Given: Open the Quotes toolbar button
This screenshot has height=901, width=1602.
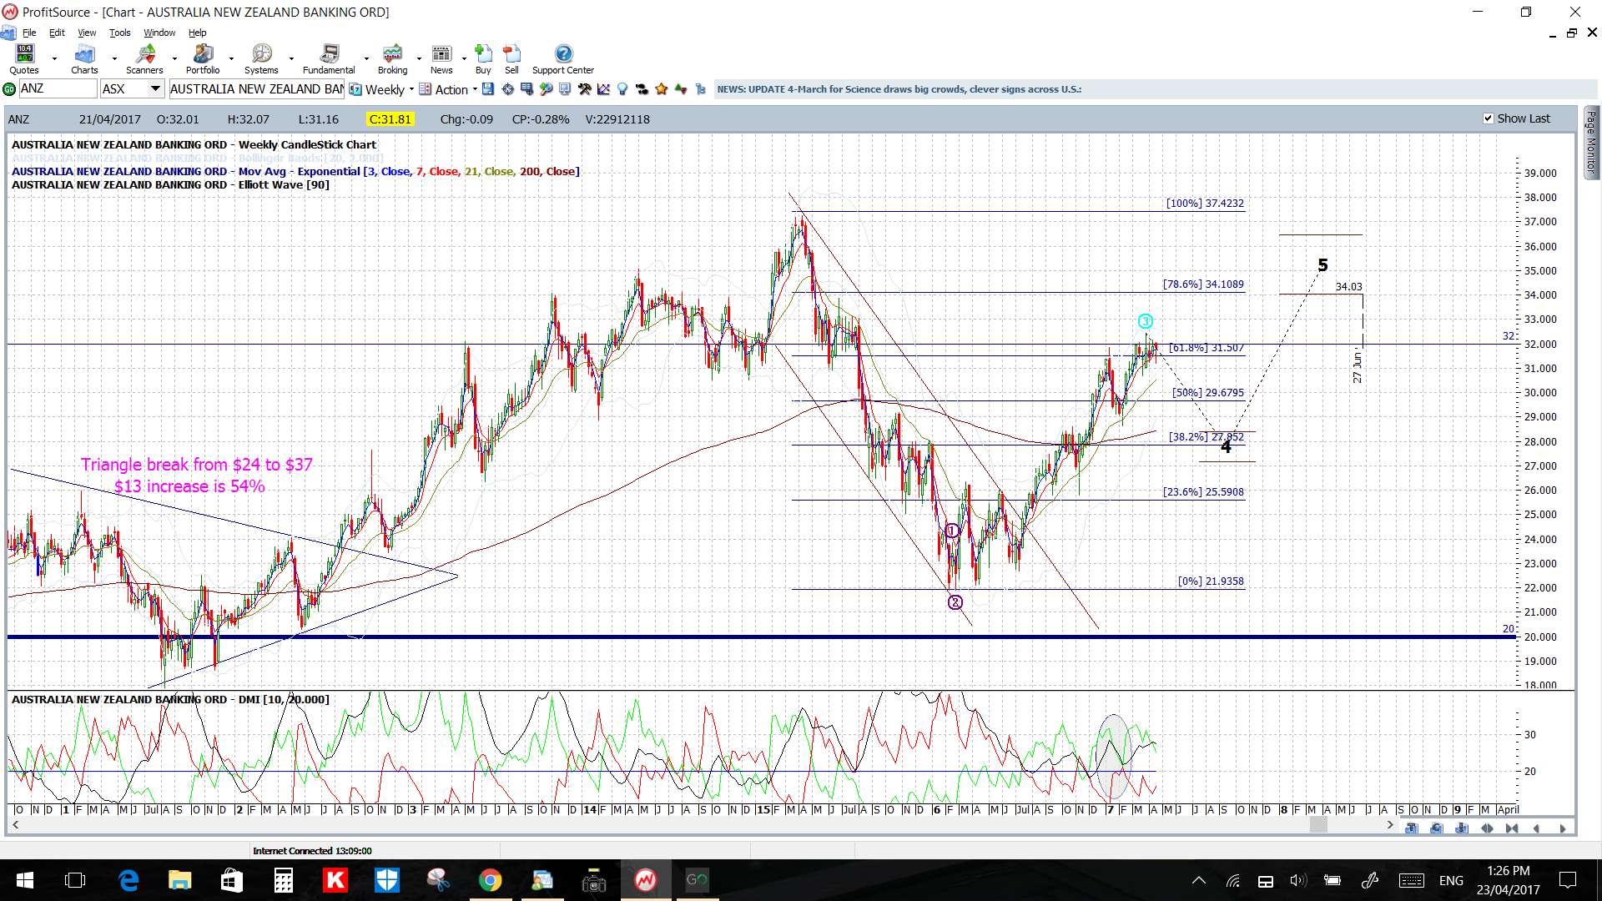Looking at the screenshot, I should tap(24, 59).
